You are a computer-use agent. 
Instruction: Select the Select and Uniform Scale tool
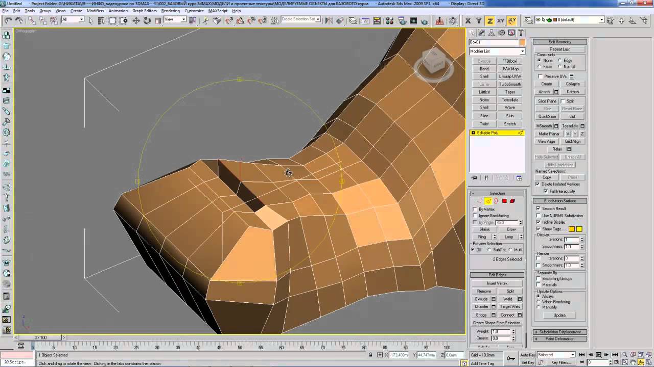pyautogui.click(x=158, y=20)
